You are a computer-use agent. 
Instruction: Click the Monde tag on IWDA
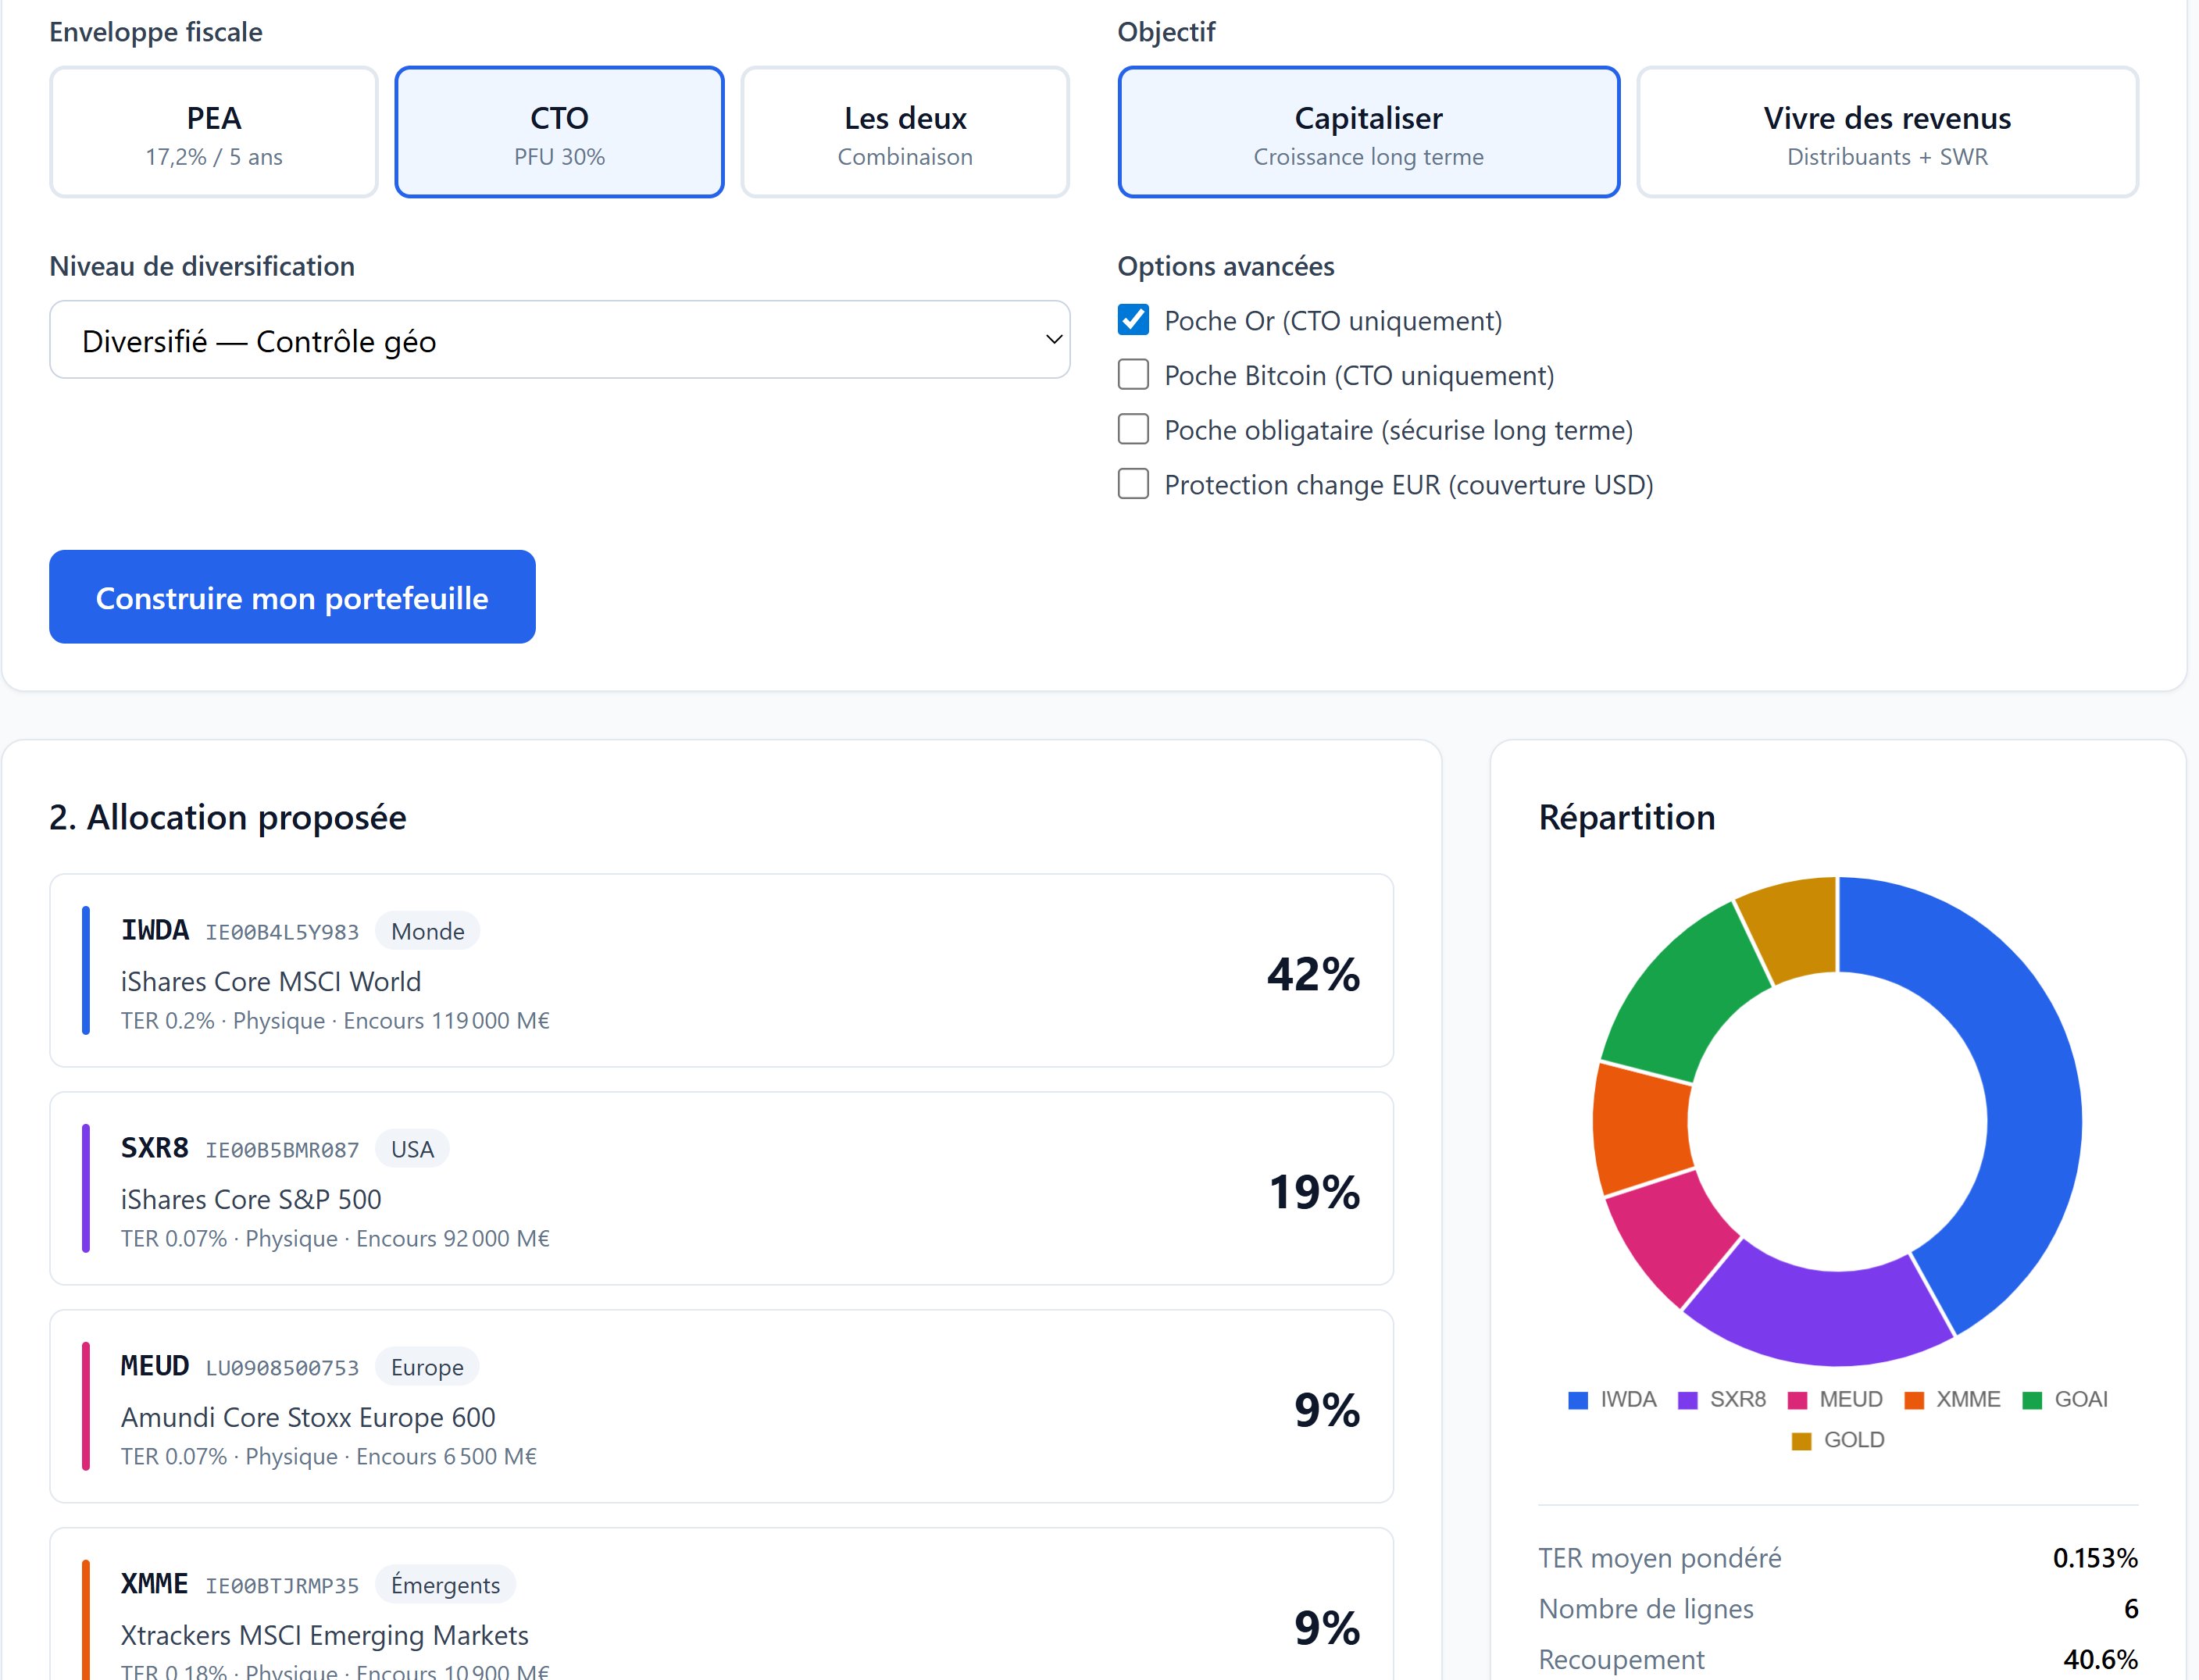[427, 931]
